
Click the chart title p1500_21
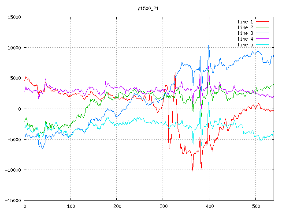point(148,8)
